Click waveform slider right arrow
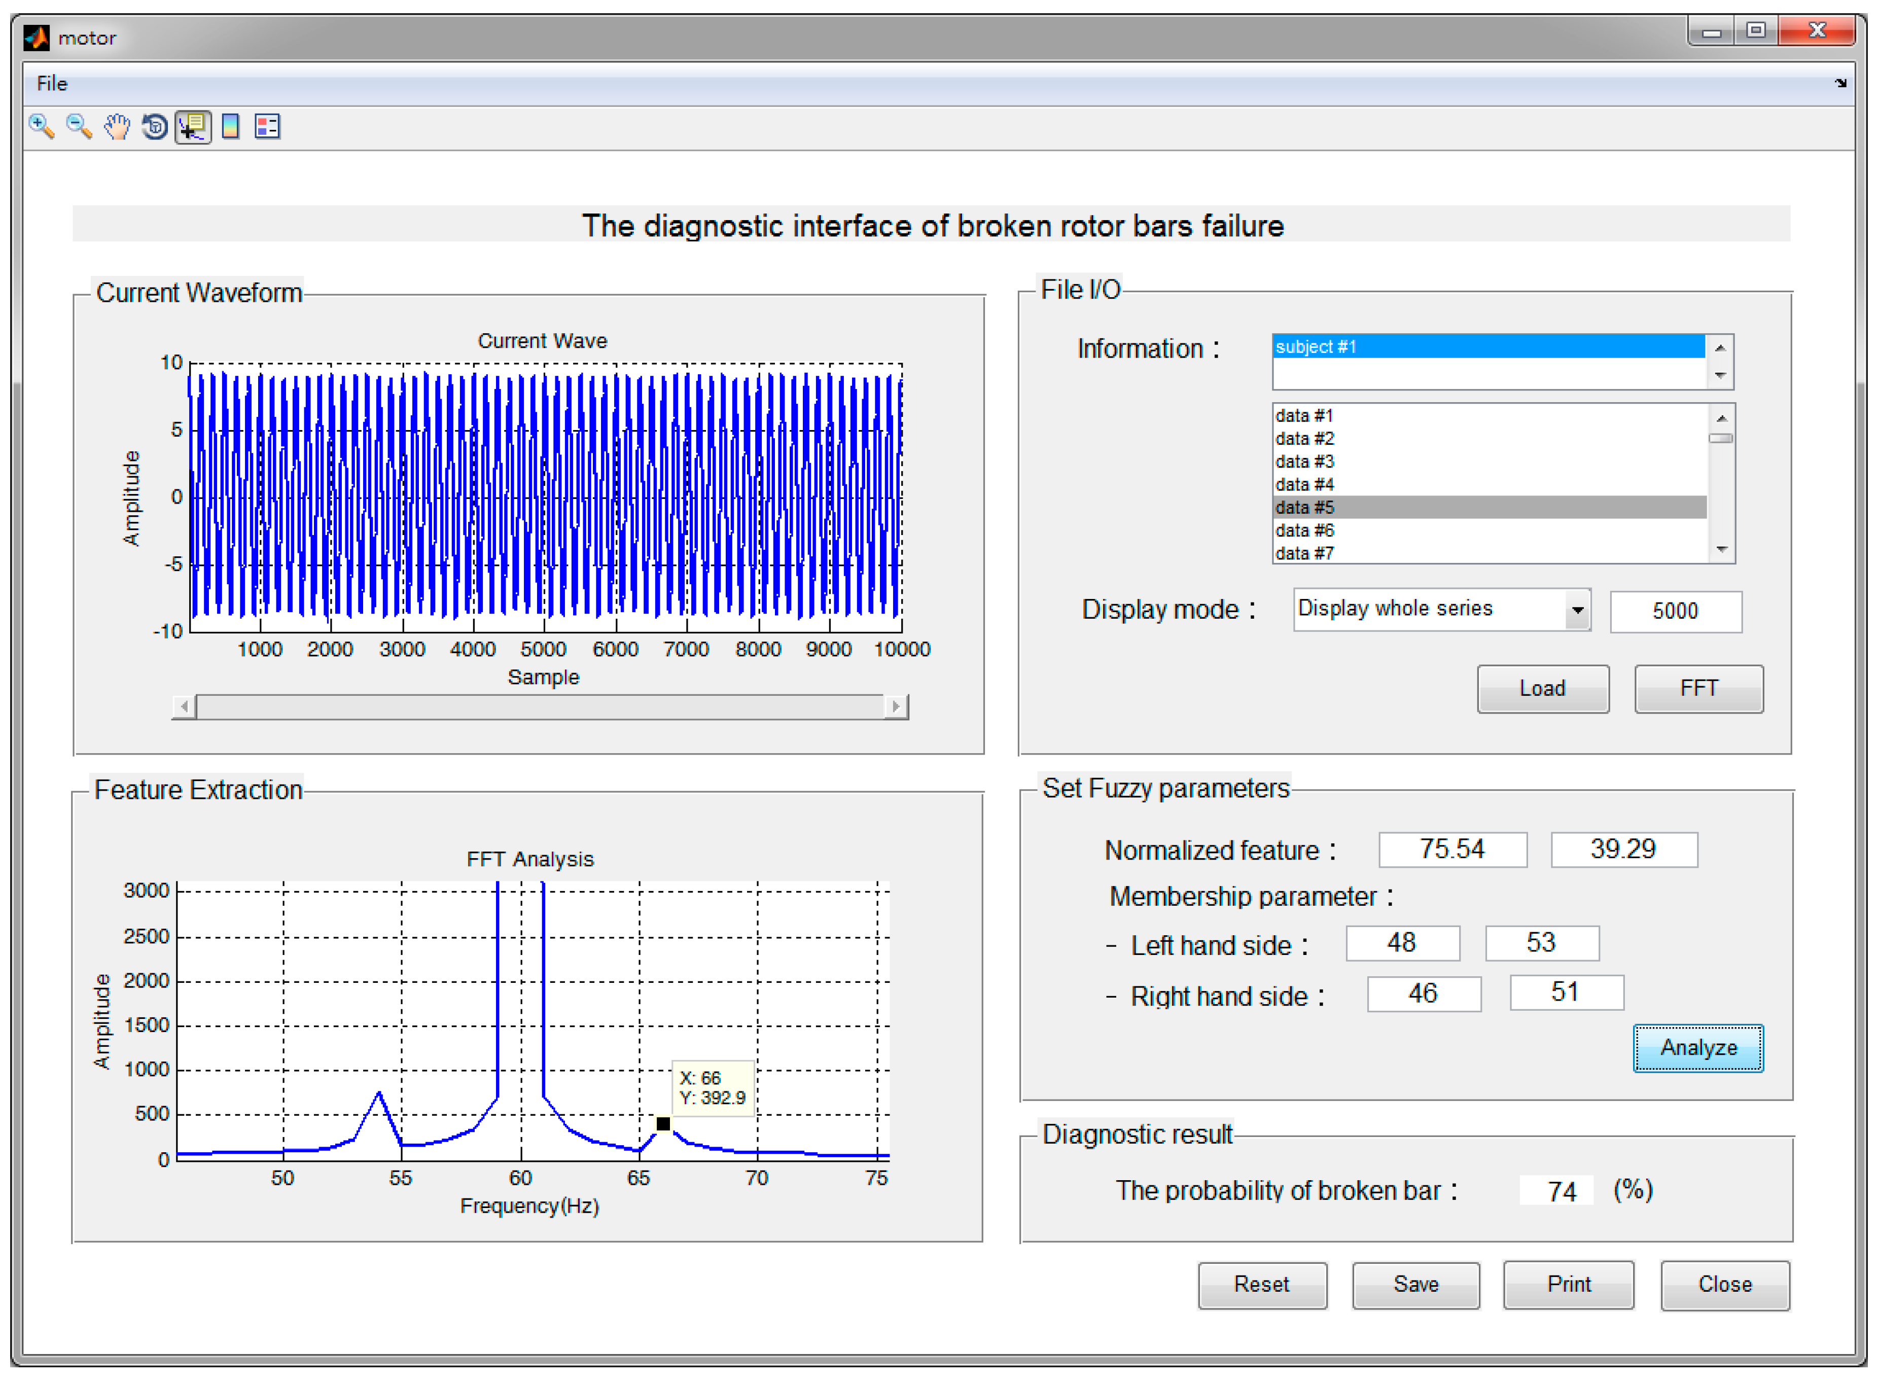Viewport: 1878px width, 1381px height. point(896,707)
